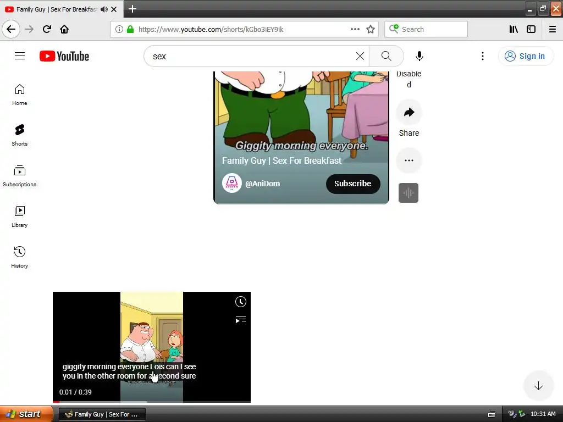The height and width of the screenshot is (422, 563).
Task: Open Library in YouTube sidebar
Action: click(x=19, y=216)
